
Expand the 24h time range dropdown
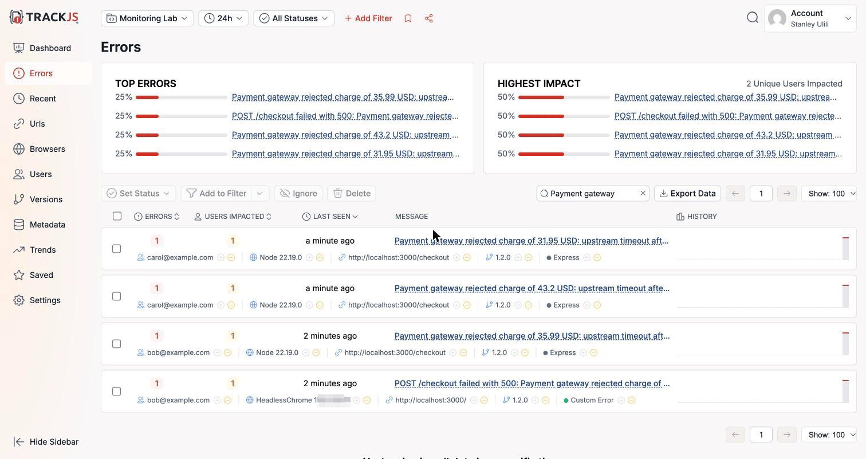tap(223, 18)
